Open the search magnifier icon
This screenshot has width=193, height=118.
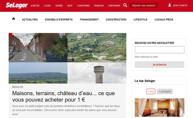point(125,5)
